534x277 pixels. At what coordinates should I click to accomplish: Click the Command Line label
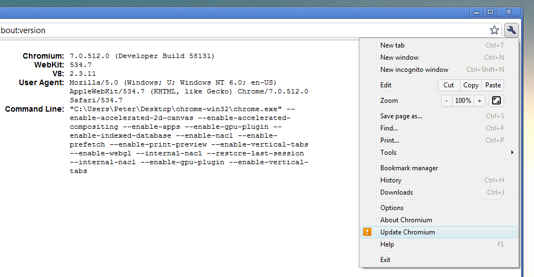coord(34,109)
